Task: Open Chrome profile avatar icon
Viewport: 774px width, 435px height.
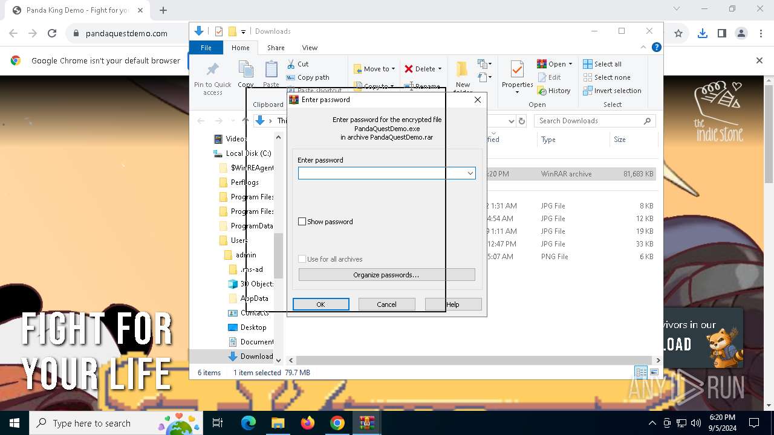Action: [741, 34]
